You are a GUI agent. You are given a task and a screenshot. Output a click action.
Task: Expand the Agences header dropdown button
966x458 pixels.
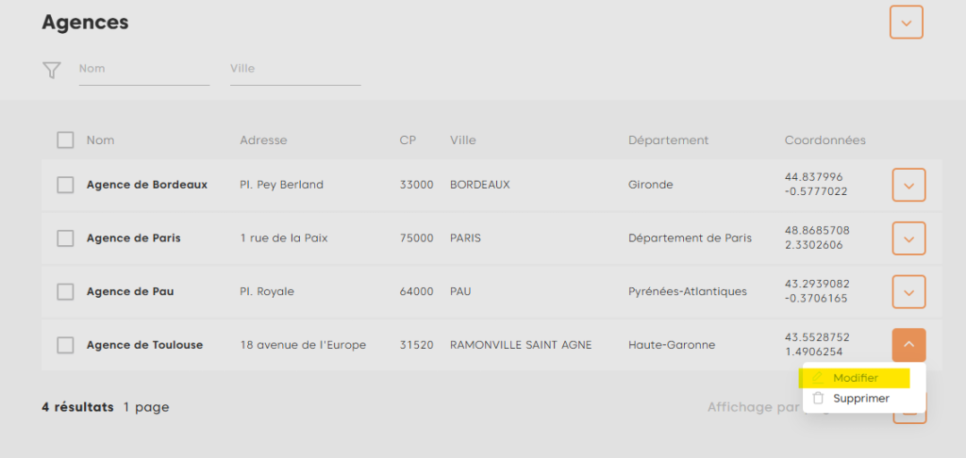[906, 23]
